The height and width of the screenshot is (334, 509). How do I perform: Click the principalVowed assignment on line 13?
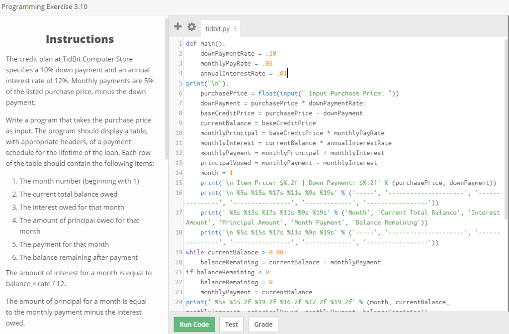tap(289, 163)
